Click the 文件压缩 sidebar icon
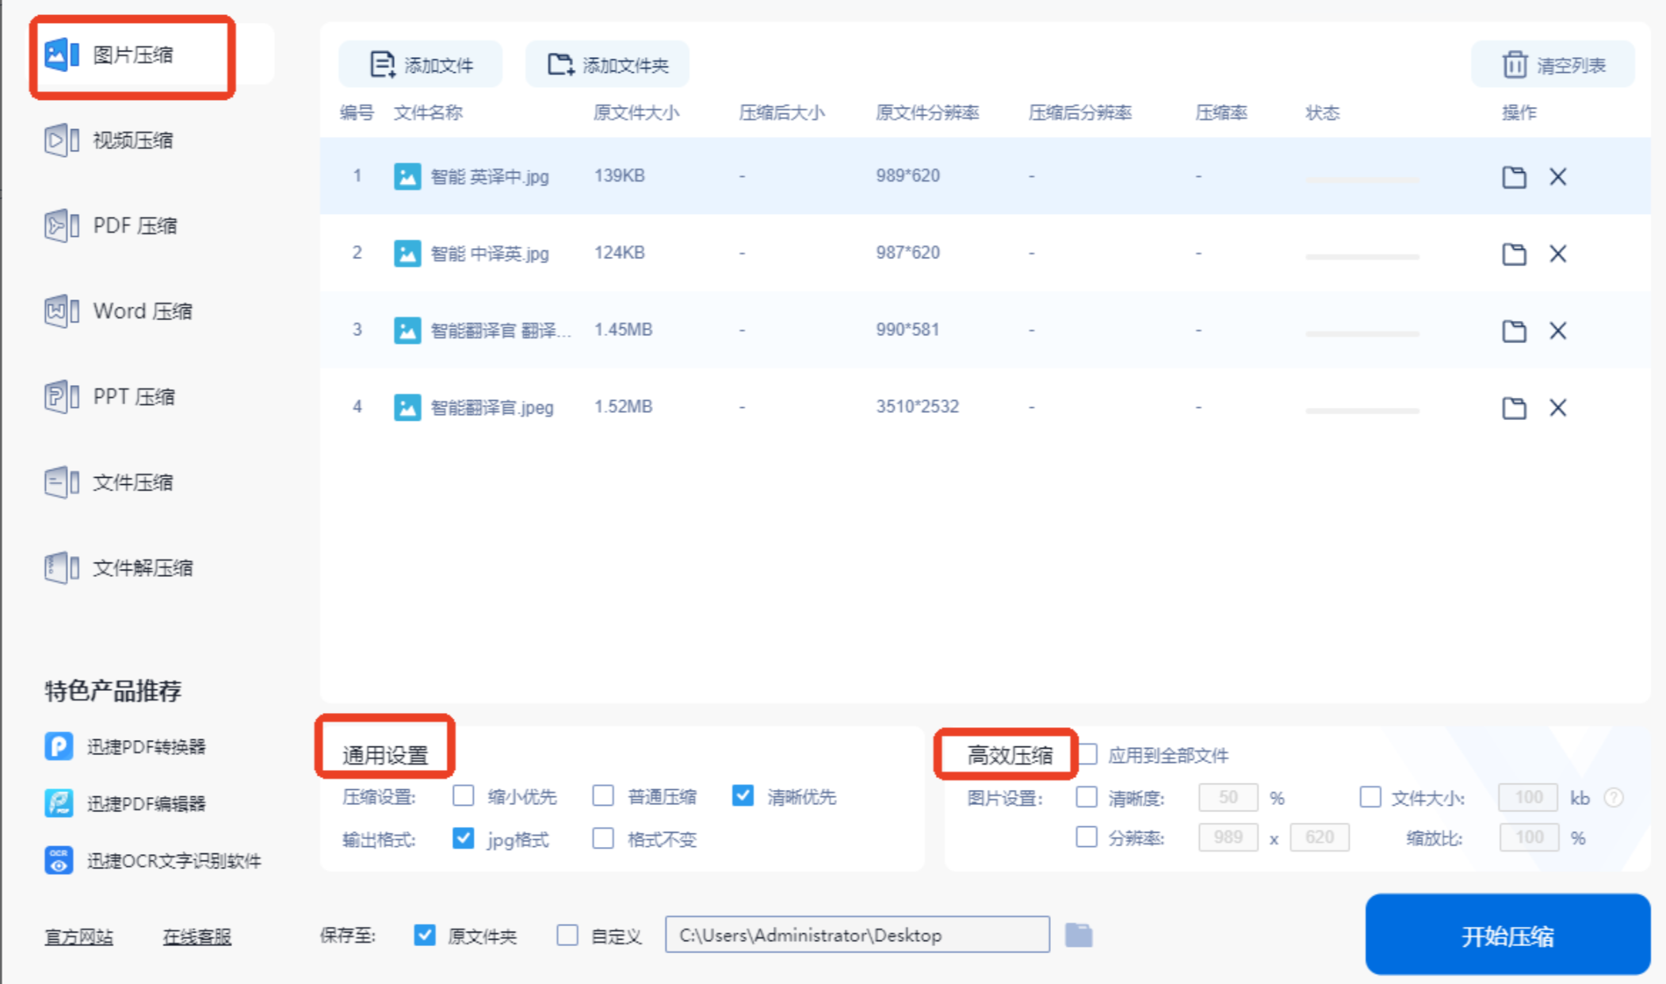The width and height of the screenshot is (1666, 984). [62, 482]
